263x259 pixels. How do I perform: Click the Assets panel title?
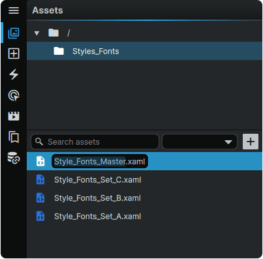click(48, 10)
